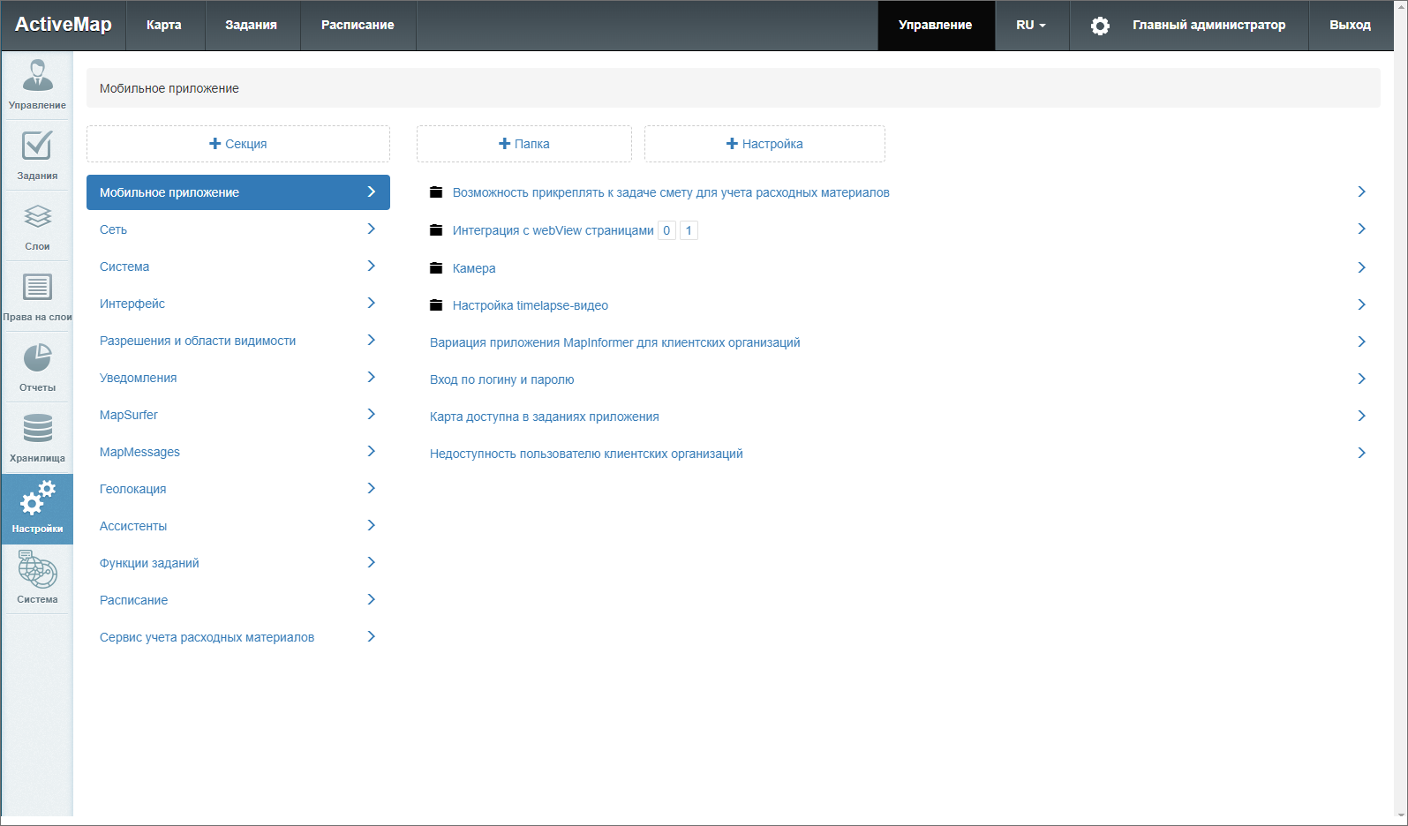Select the Мобильное приложение section
Image resolution: width=1408 pixels, height=826 pixels.
click(x=238, y=192)
